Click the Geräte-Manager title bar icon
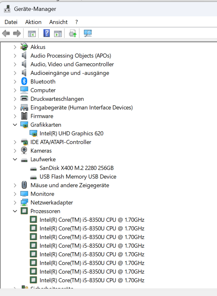This screenshot has height=296, width=217. click(x=7, y=9)
